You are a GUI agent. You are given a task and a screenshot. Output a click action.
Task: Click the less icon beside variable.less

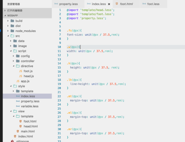click(18, 106)
